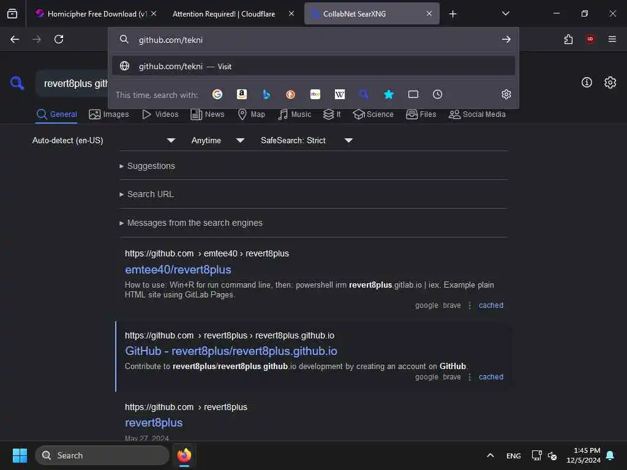Open search settings gear in urlbar dropdown
The height and width of the screenshot is (470, 627).
coord(506,94)
